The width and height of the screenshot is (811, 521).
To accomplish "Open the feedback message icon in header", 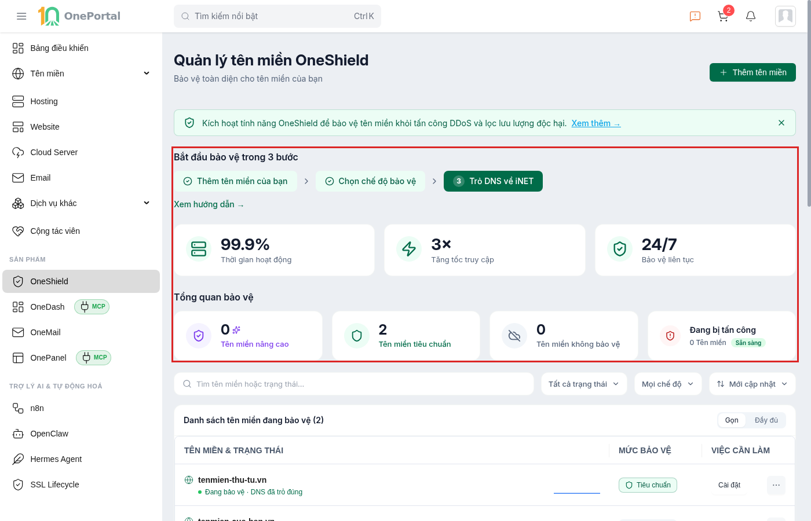I will tap(695, 16).
